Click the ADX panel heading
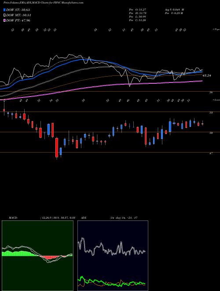 point(84,218)
